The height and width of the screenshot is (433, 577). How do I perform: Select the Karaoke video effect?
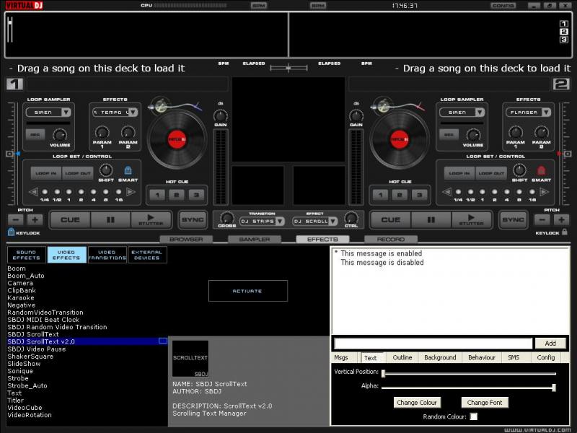(21, 298)
